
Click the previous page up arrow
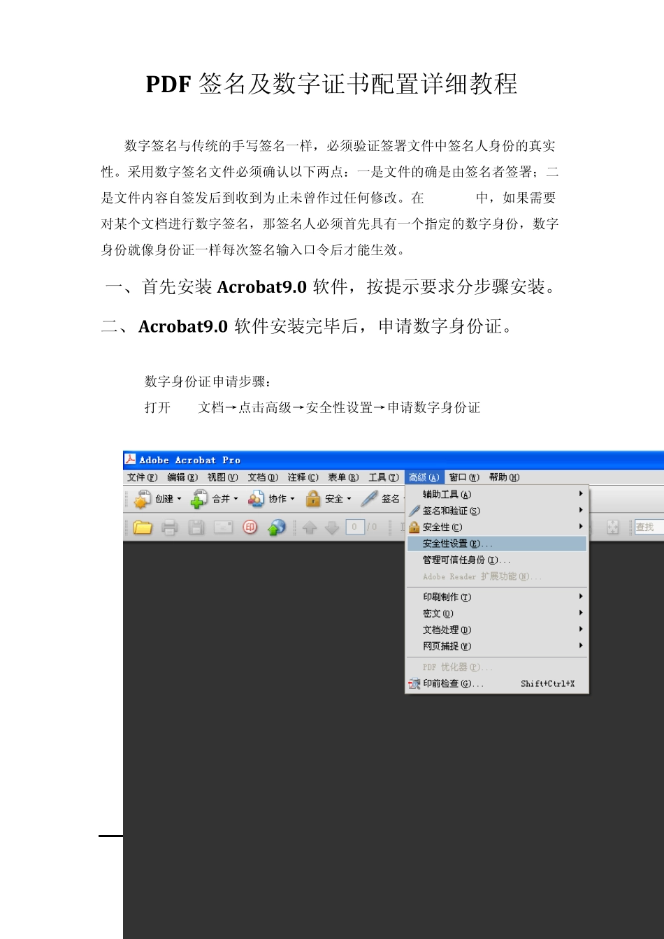click(310, 527)
